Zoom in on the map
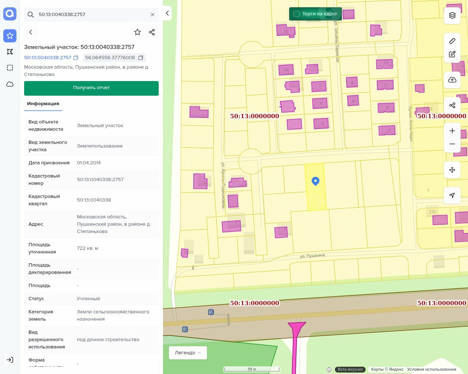The width and height of the screenshot is (468, 374). [x=452, y=131]
